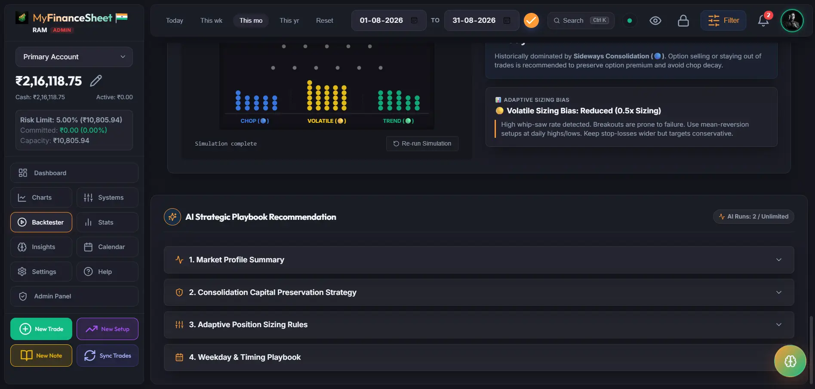Viewport: 815px width, 389px height.
Task: Open the user profile avatar
Action: (x=792, y=21)
